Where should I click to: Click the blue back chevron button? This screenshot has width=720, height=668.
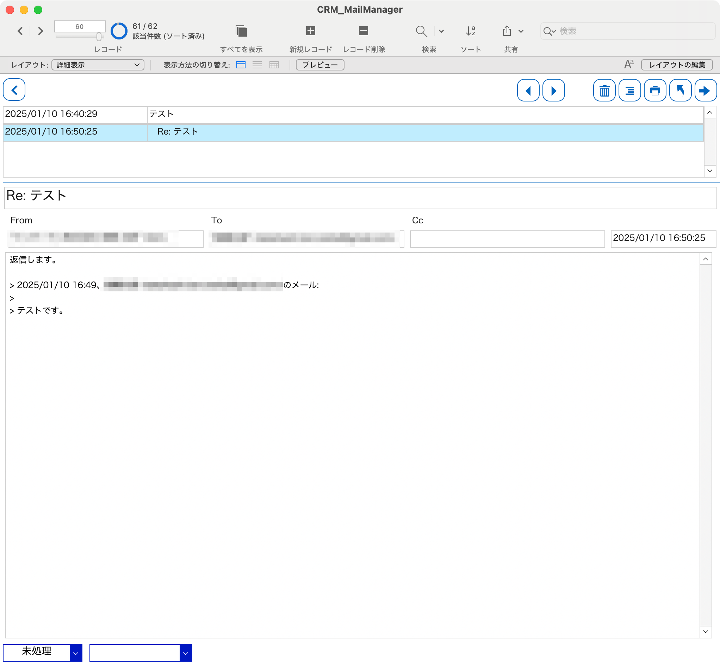[x=14, y=89]
